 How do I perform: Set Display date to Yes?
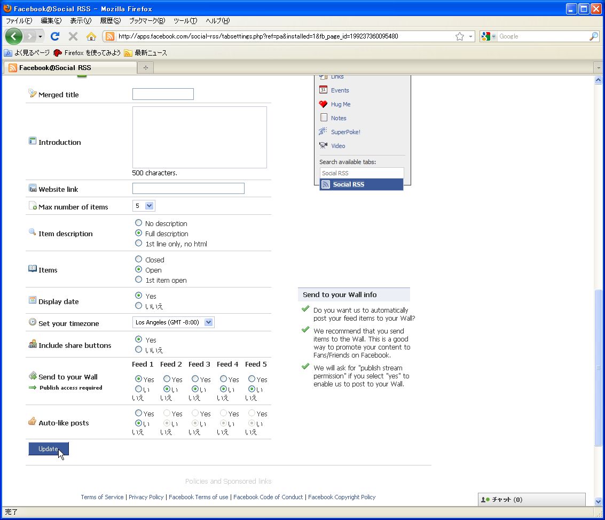(138, 296)
